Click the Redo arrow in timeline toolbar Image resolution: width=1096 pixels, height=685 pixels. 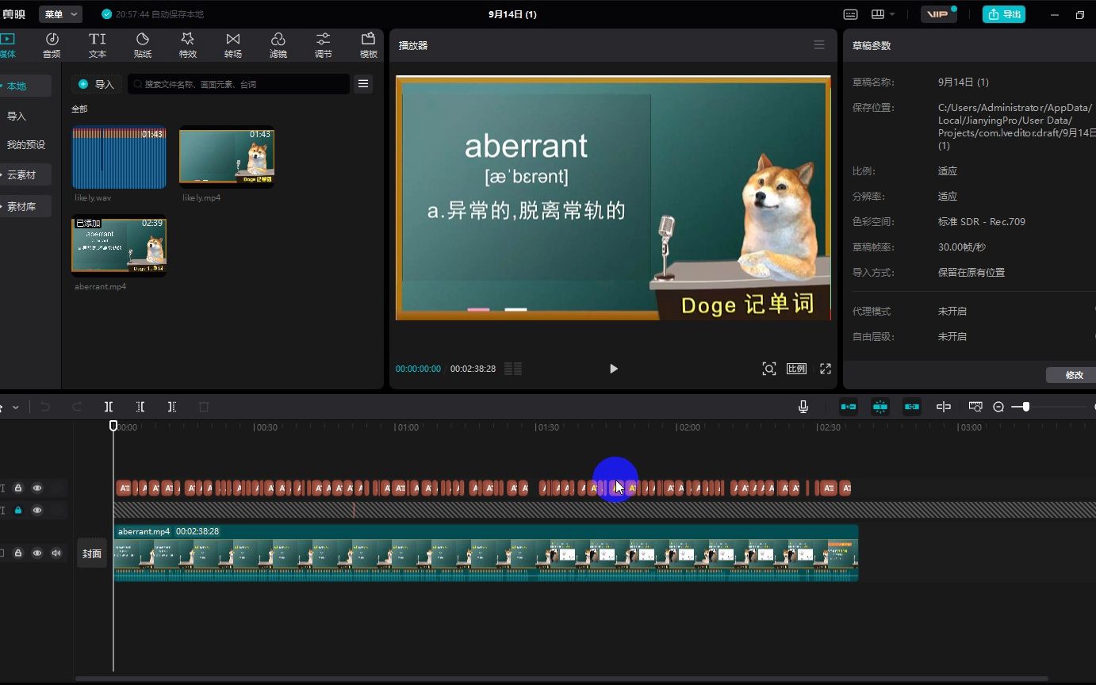point(77,407)
